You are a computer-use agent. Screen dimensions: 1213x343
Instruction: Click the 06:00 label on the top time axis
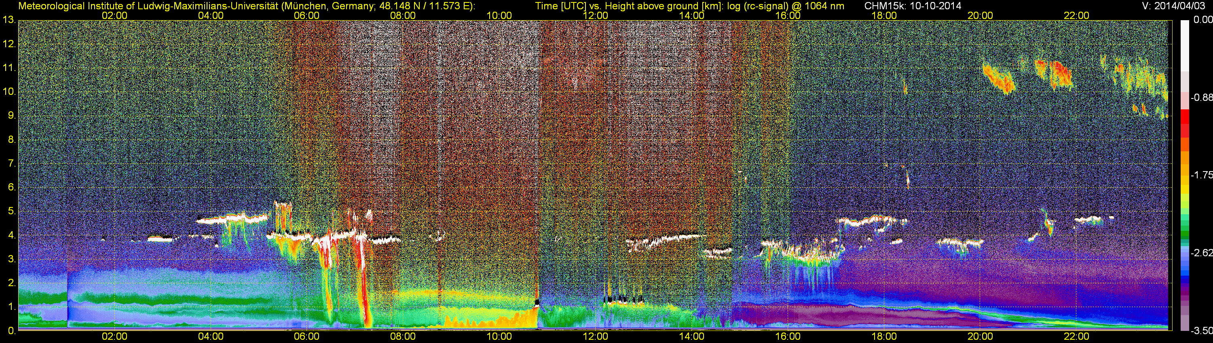[307, 15]
